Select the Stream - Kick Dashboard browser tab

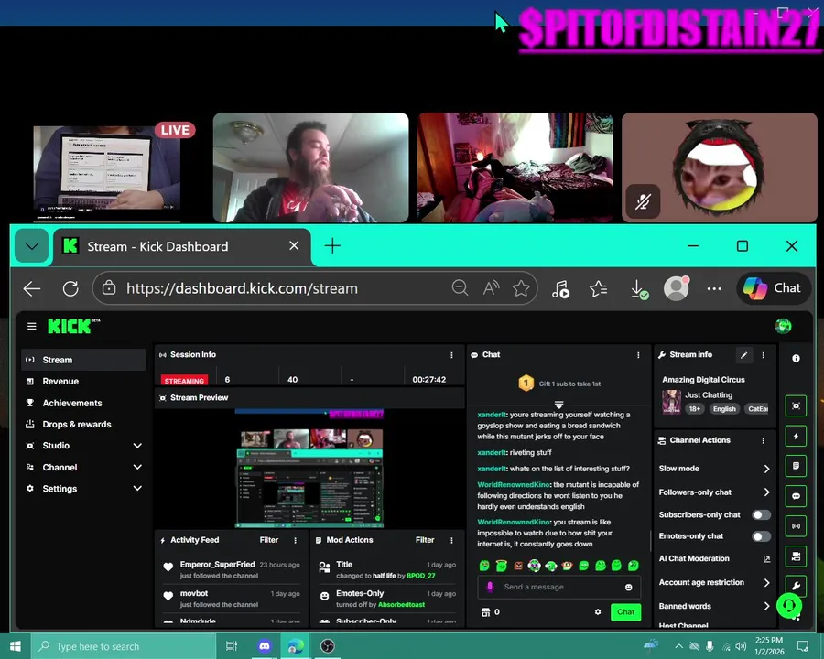click(x=181, y=246)
